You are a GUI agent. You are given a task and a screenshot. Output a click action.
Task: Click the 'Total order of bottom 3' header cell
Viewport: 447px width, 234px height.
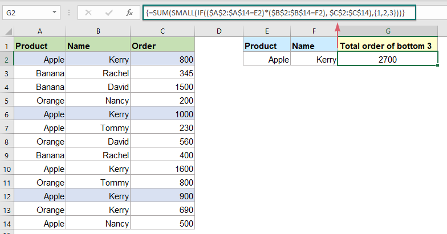388,46
